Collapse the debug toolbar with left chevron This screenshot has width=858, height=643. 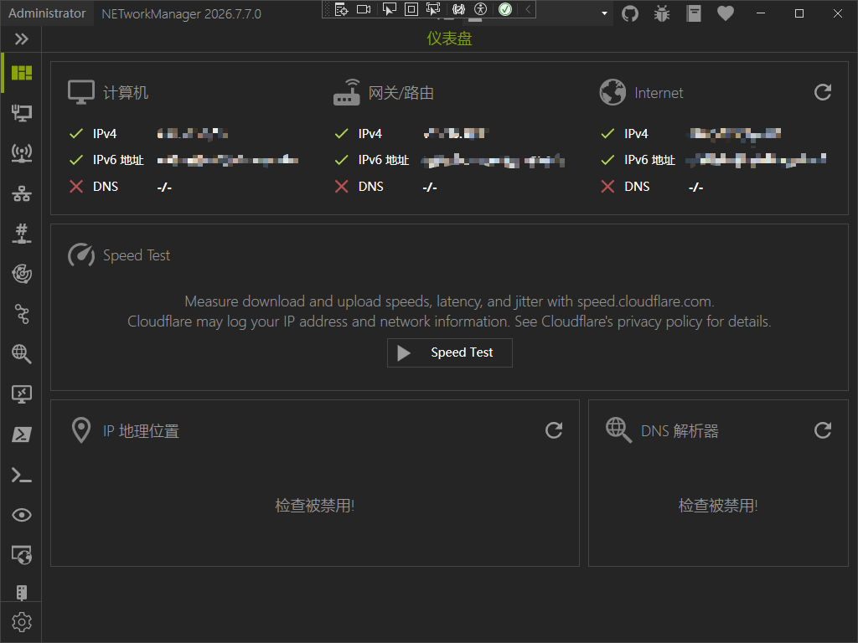(x=528, y=9)
